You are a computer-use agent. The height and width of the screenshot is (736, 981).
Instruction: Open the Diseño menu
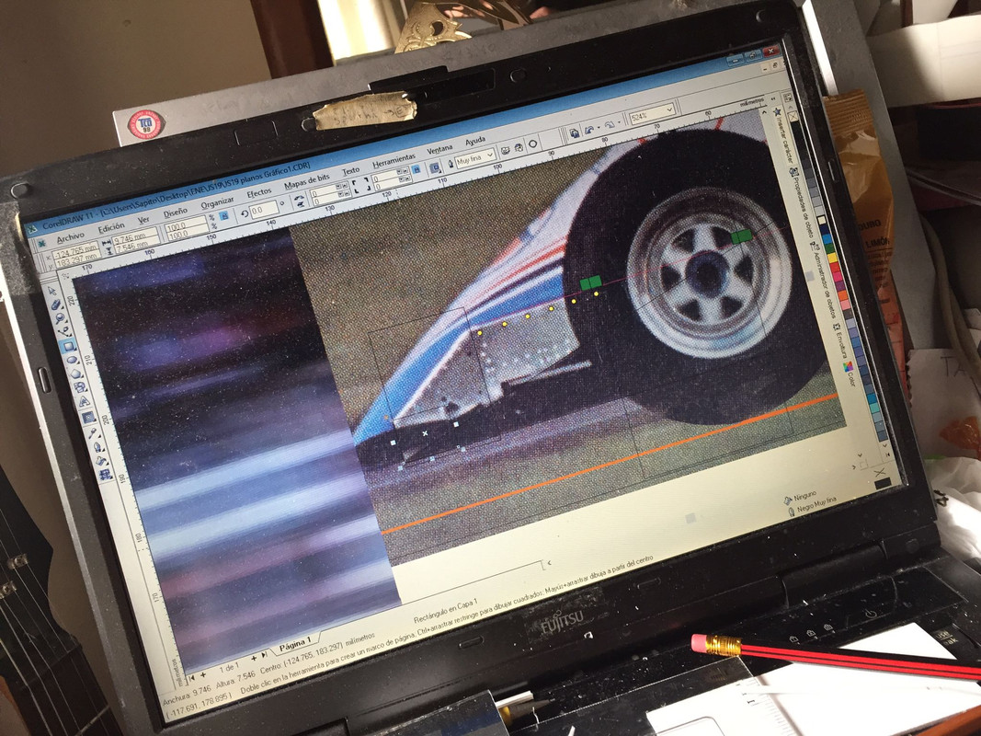point(176,213)
